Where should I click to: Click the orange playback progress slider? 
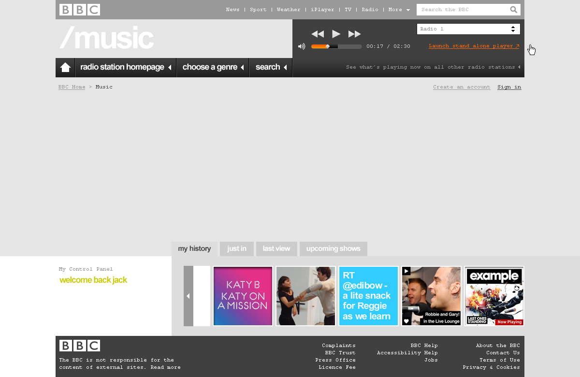tap(336, 46)
